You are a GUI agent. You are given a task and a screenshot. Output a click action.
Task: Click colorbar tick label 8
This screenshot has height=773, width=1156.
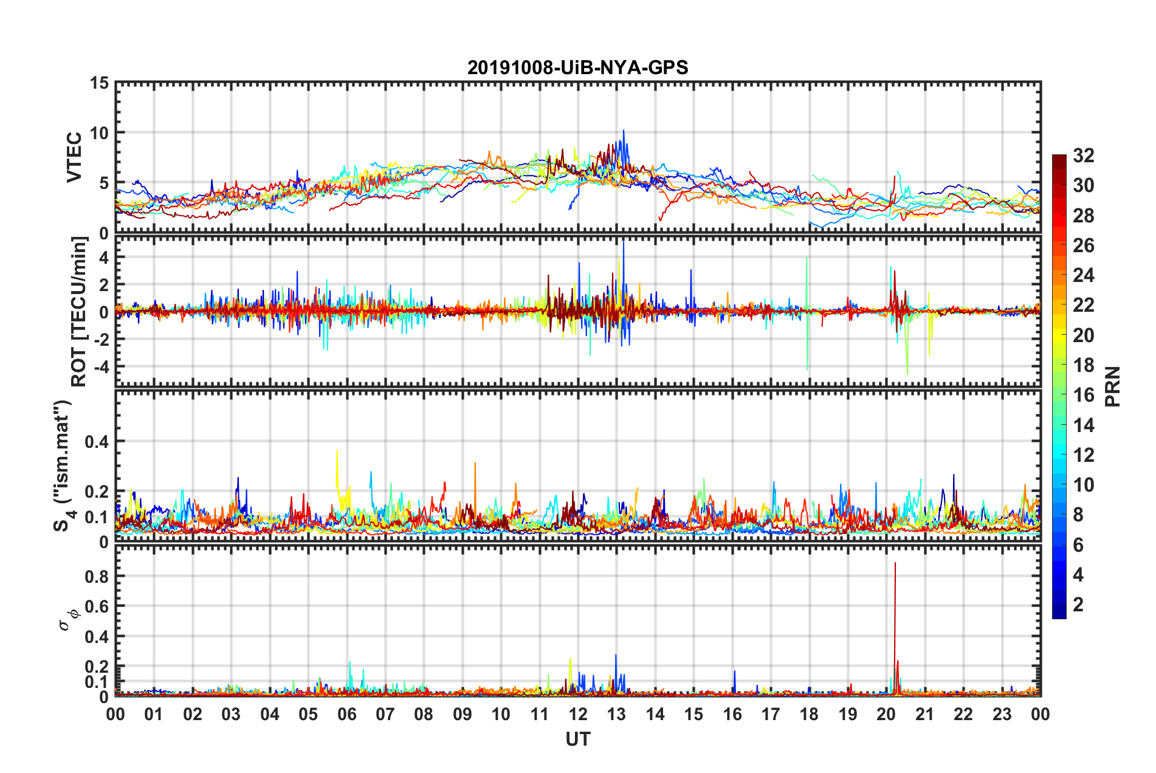[x=1078, y=515]
